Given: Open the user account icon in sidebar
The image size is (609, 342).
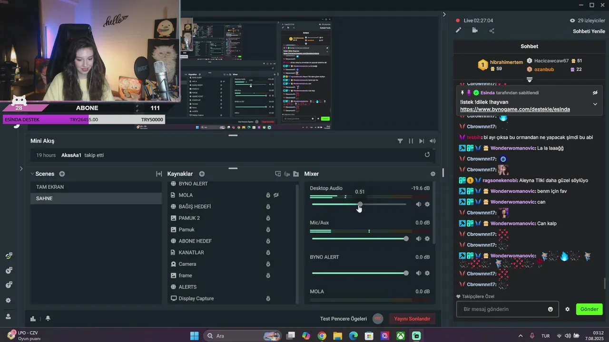Looking at the screenshot, I should click(8, 316).
